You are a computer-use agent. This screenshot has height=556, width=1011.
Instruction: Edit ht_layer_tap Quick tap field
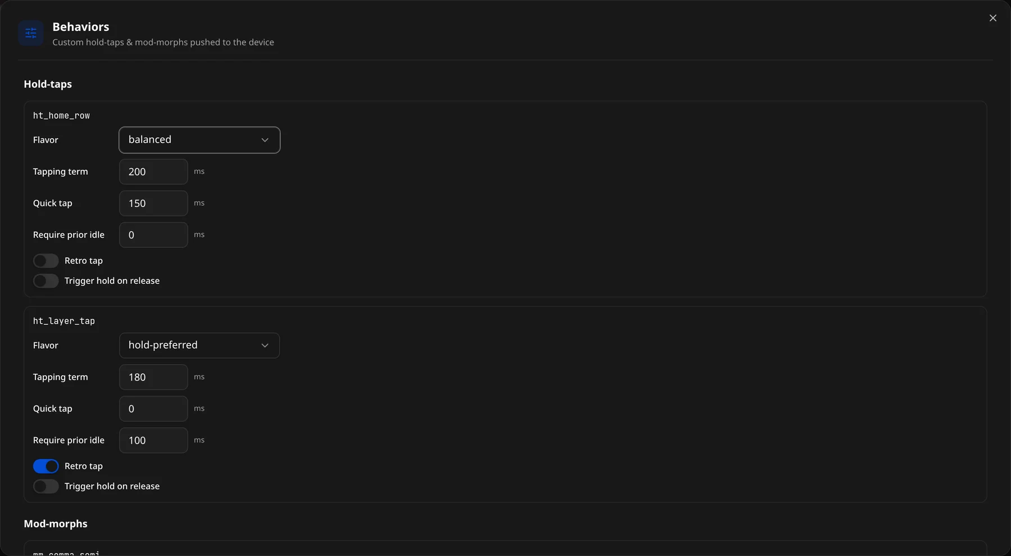tap(153, 409)
